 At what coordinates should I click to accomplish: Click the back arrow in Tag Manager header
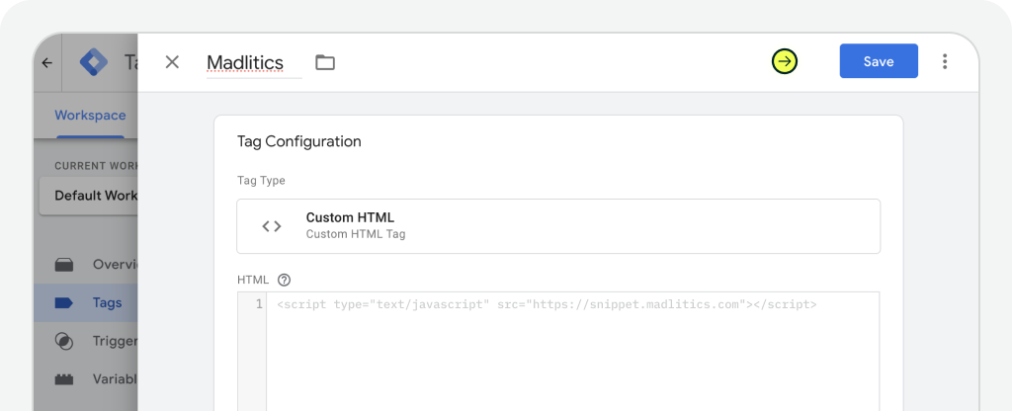point(47,62)
